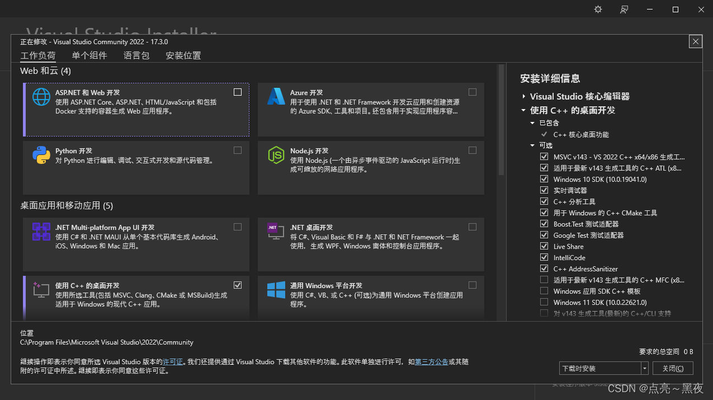Image resolution: width=713 pixels, height=400 pixels.
Task: Select the ASP.NET 和 Web 开发 globe icon
Action: [41, 96]
